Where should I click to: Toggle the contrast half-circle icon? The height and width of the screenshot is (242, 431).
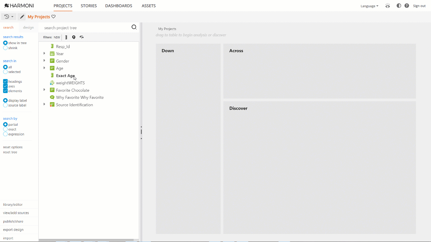[399, 6]
